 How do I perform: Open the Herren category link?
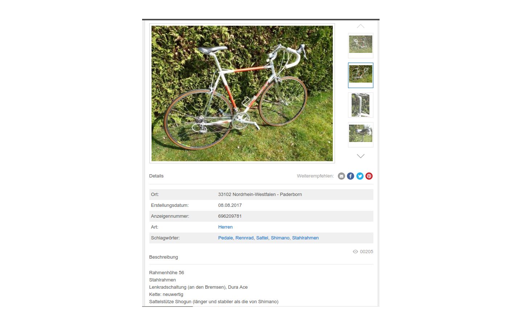225,227
